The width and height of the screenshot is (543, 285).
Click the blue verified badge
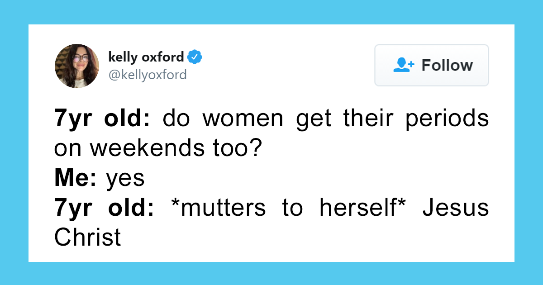195,57
